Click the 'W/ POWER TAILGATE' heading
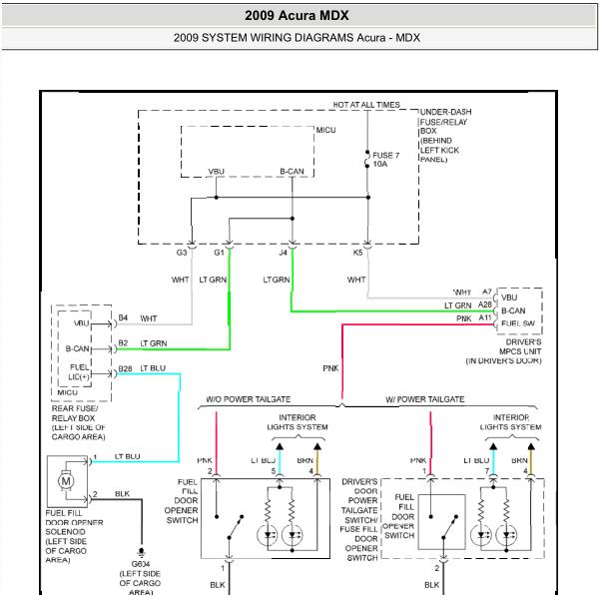Screen dimensions: 600x595 [x=424, y=399]
